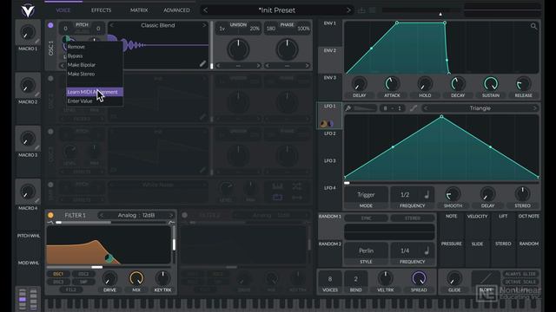Open the Effects tab
The width and height of the screenshot is (556, 312).
(x=101, y=10)
